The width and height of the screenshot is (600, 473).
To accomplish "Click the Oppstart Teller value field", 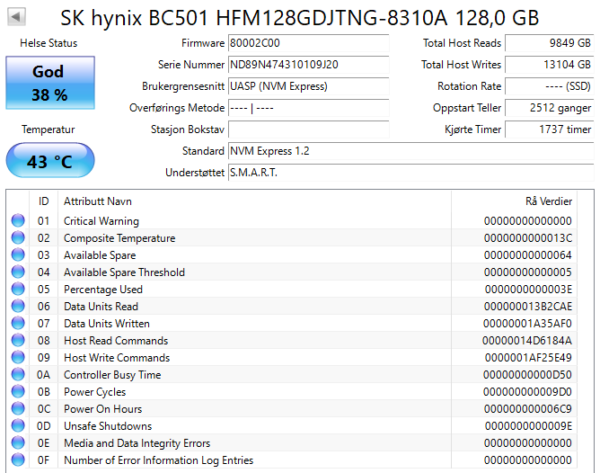I will pos(549,108).
